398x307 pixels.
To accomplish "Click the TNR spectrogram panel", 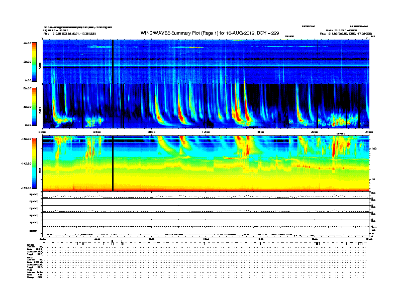I will pyautogui.click(x=206, y=164).
